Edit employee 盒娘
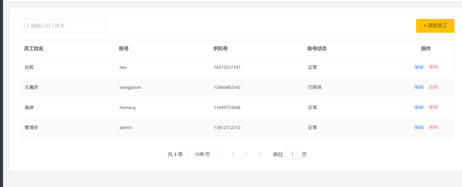 tap(419, 107)
